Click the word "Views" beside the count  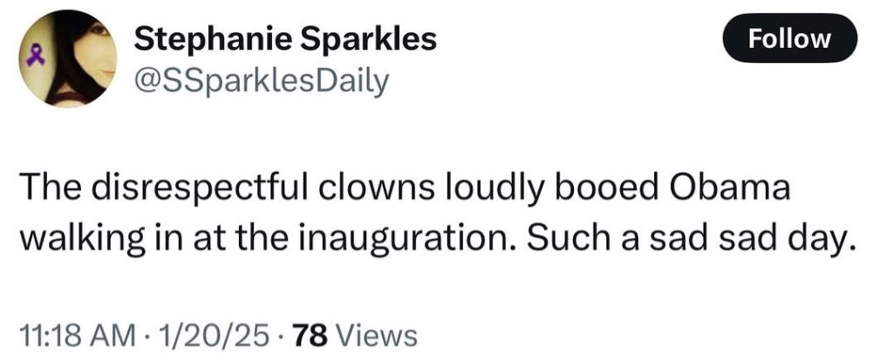(x=376, y=334)
